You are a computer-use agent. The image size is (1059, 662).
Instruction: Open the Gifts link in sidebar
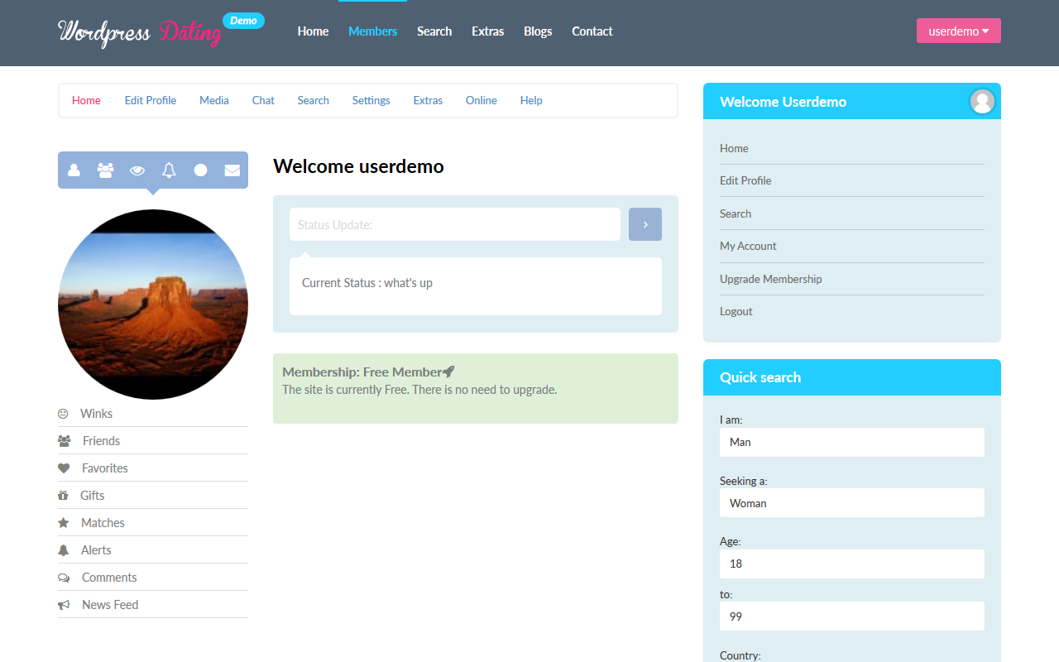[x=92, y=496]
